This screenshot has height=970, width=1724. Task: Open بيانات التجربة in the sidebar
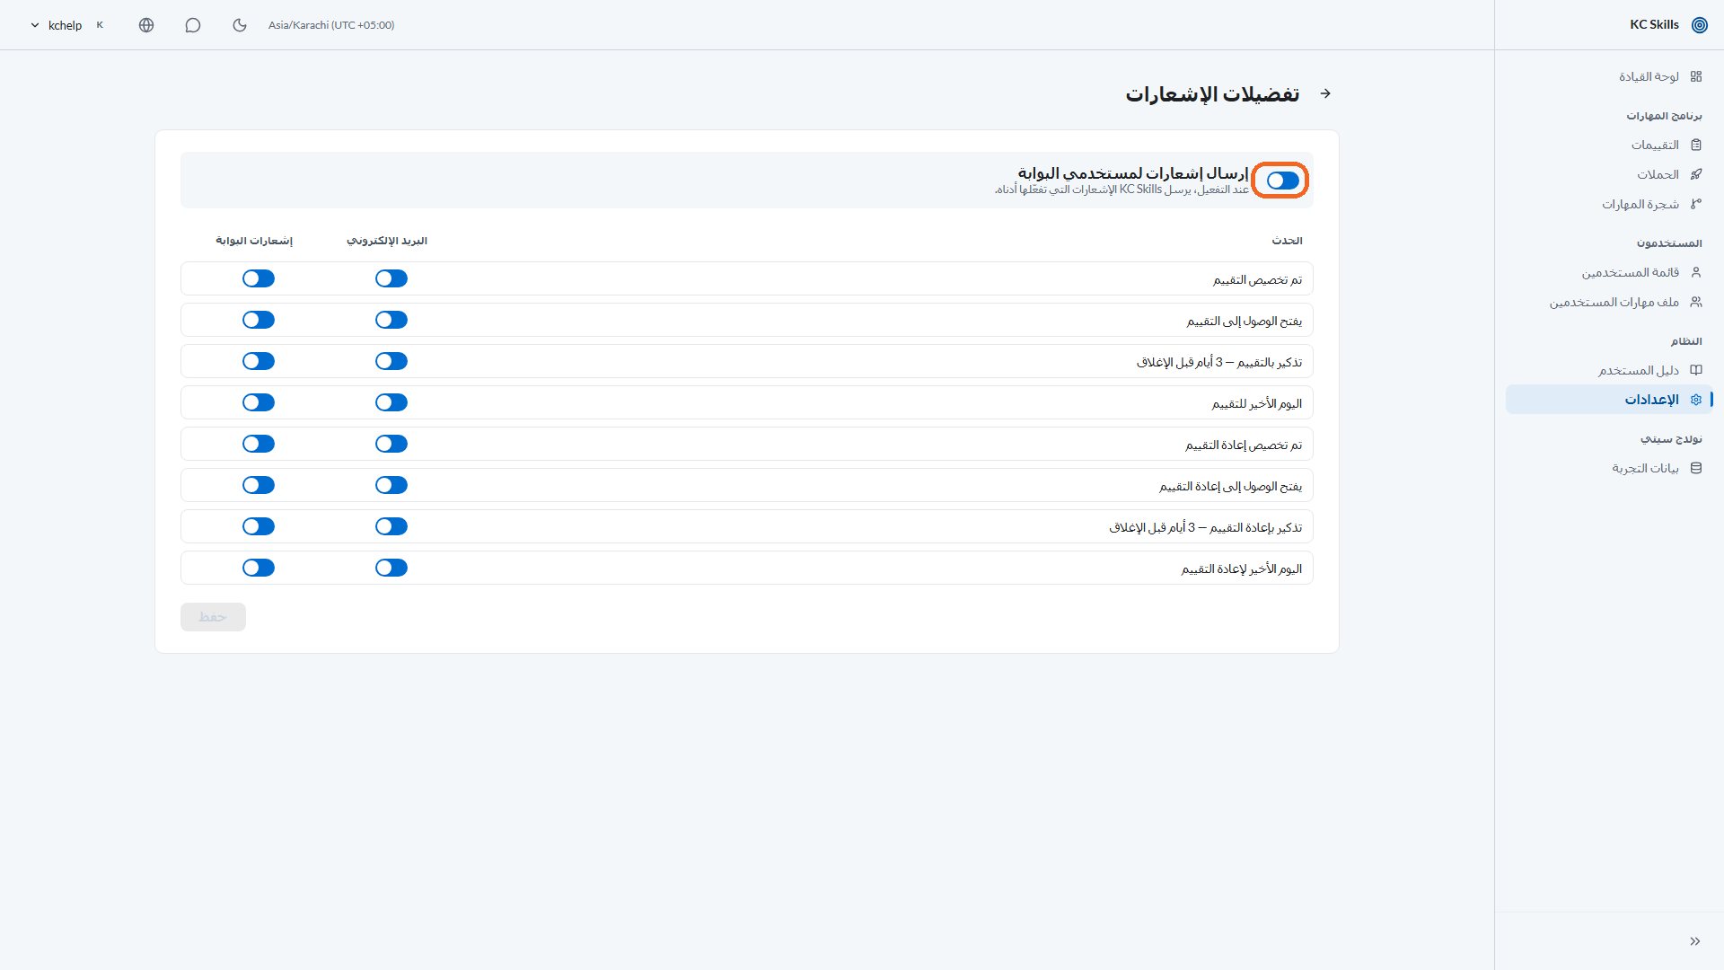(x=1609, y=468)
